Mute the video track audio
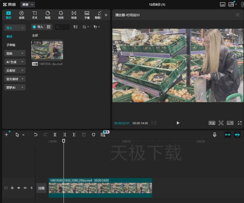244x203 pixels. coord(25,188)
